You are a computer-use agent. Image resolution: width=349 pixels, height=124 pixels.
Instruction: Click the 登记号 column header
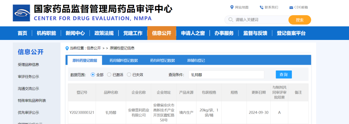point(82,92)
